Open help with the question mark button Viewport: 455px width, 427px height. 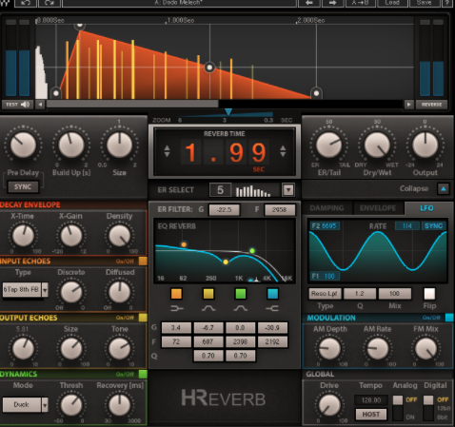click(x=447, y=3)
